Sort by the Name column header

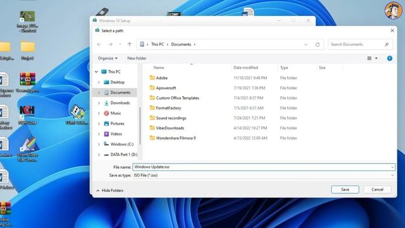coord(159,68)
